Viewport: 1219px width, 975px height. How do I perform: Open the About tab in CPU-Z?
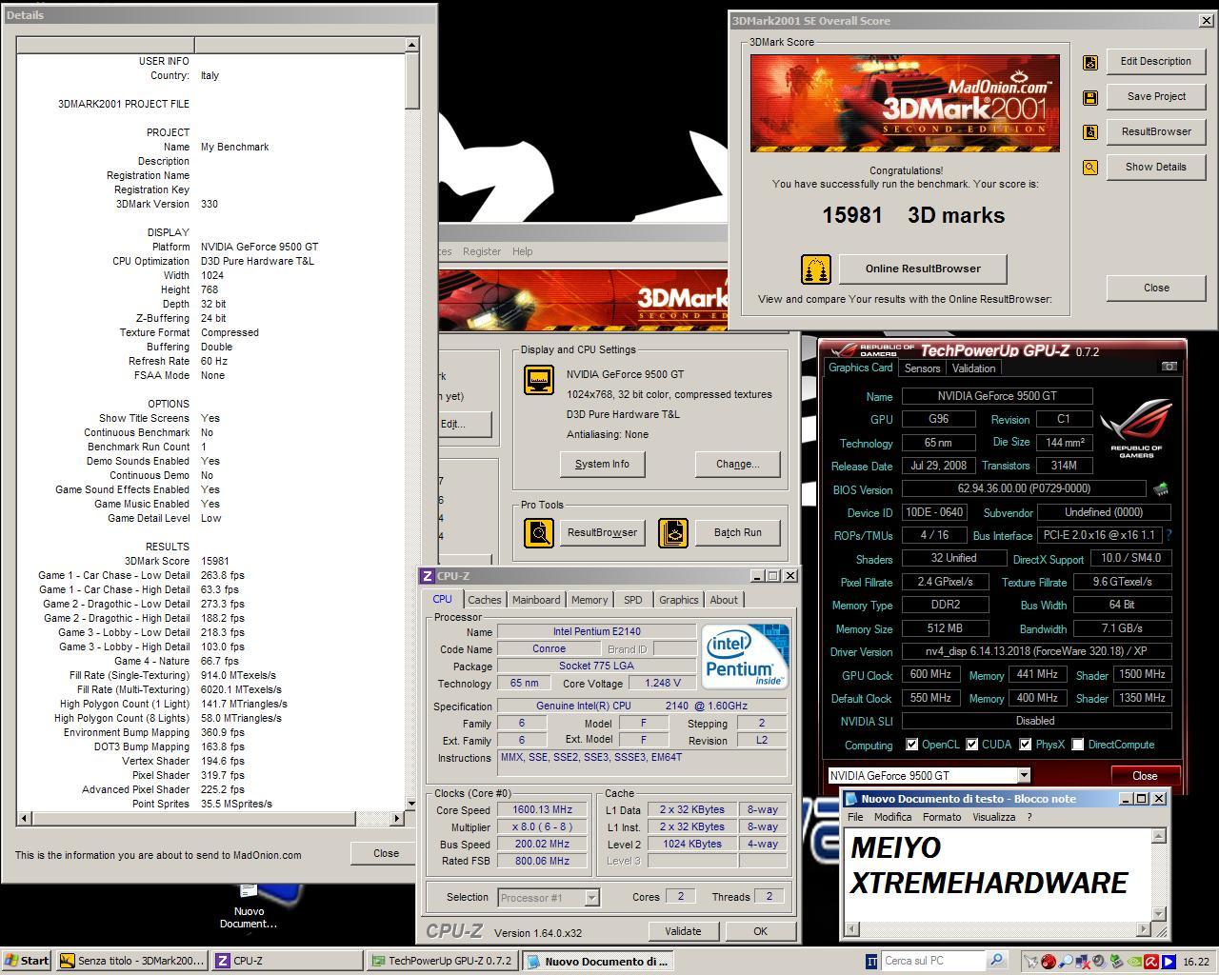[724, 600]
